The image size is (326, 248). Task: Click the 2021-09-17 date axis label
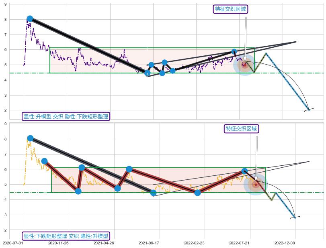tap(149, 243)
